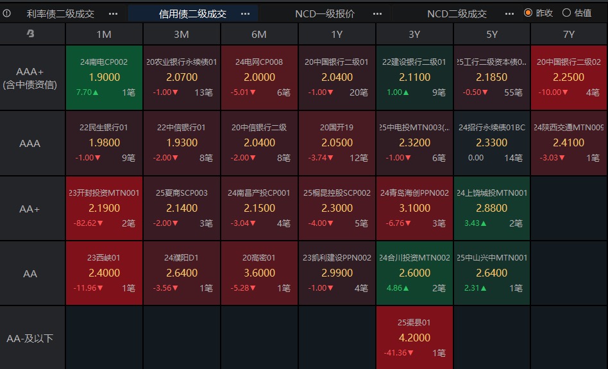608x369 pixels.
Task: Click the 3Y column header
Action: point(414,34)
